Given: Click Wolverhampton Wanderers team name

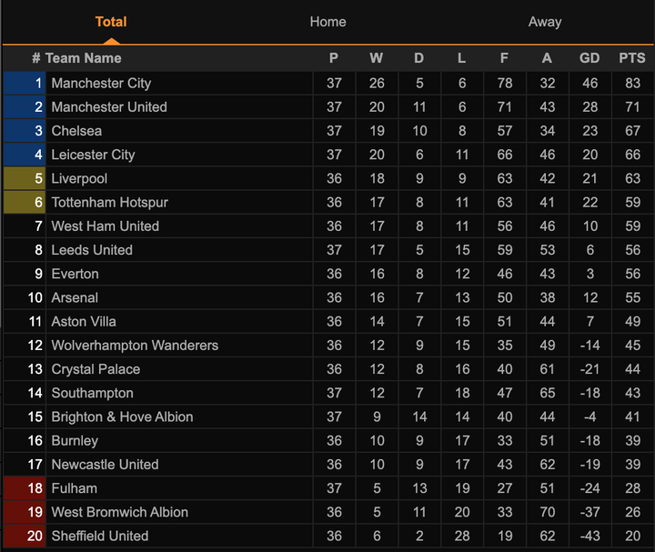Looking at the screenshot, I should tap(135, 346).
